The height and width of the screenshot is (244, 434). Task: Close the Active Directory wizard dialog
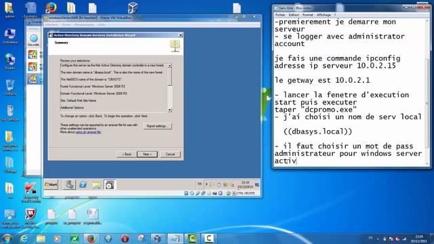click(x=180, y=35)
